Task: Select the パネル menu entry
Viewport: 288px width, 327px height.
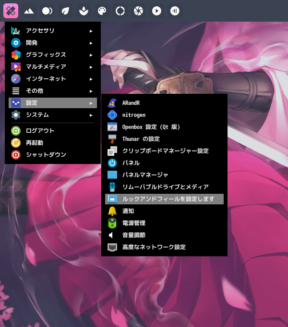Action: pyautogui.click(x=164, y=163)
